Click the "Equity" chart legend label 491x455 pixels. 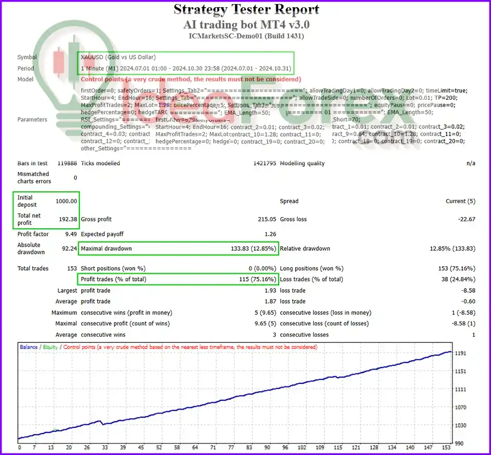[x=50, y=347]
